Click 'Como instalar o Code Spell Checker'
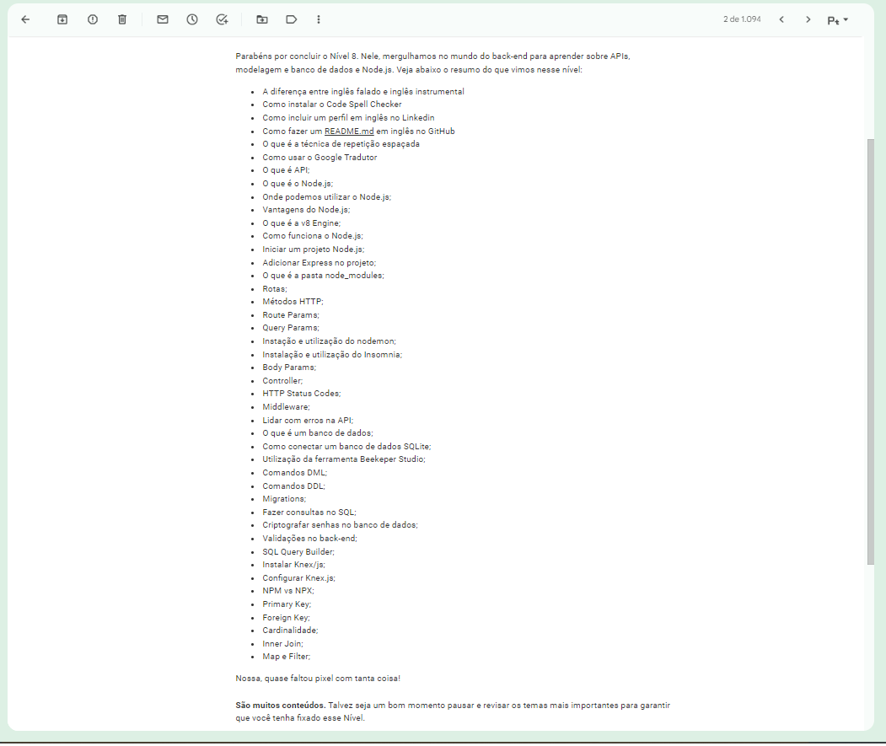 point(331,105)
